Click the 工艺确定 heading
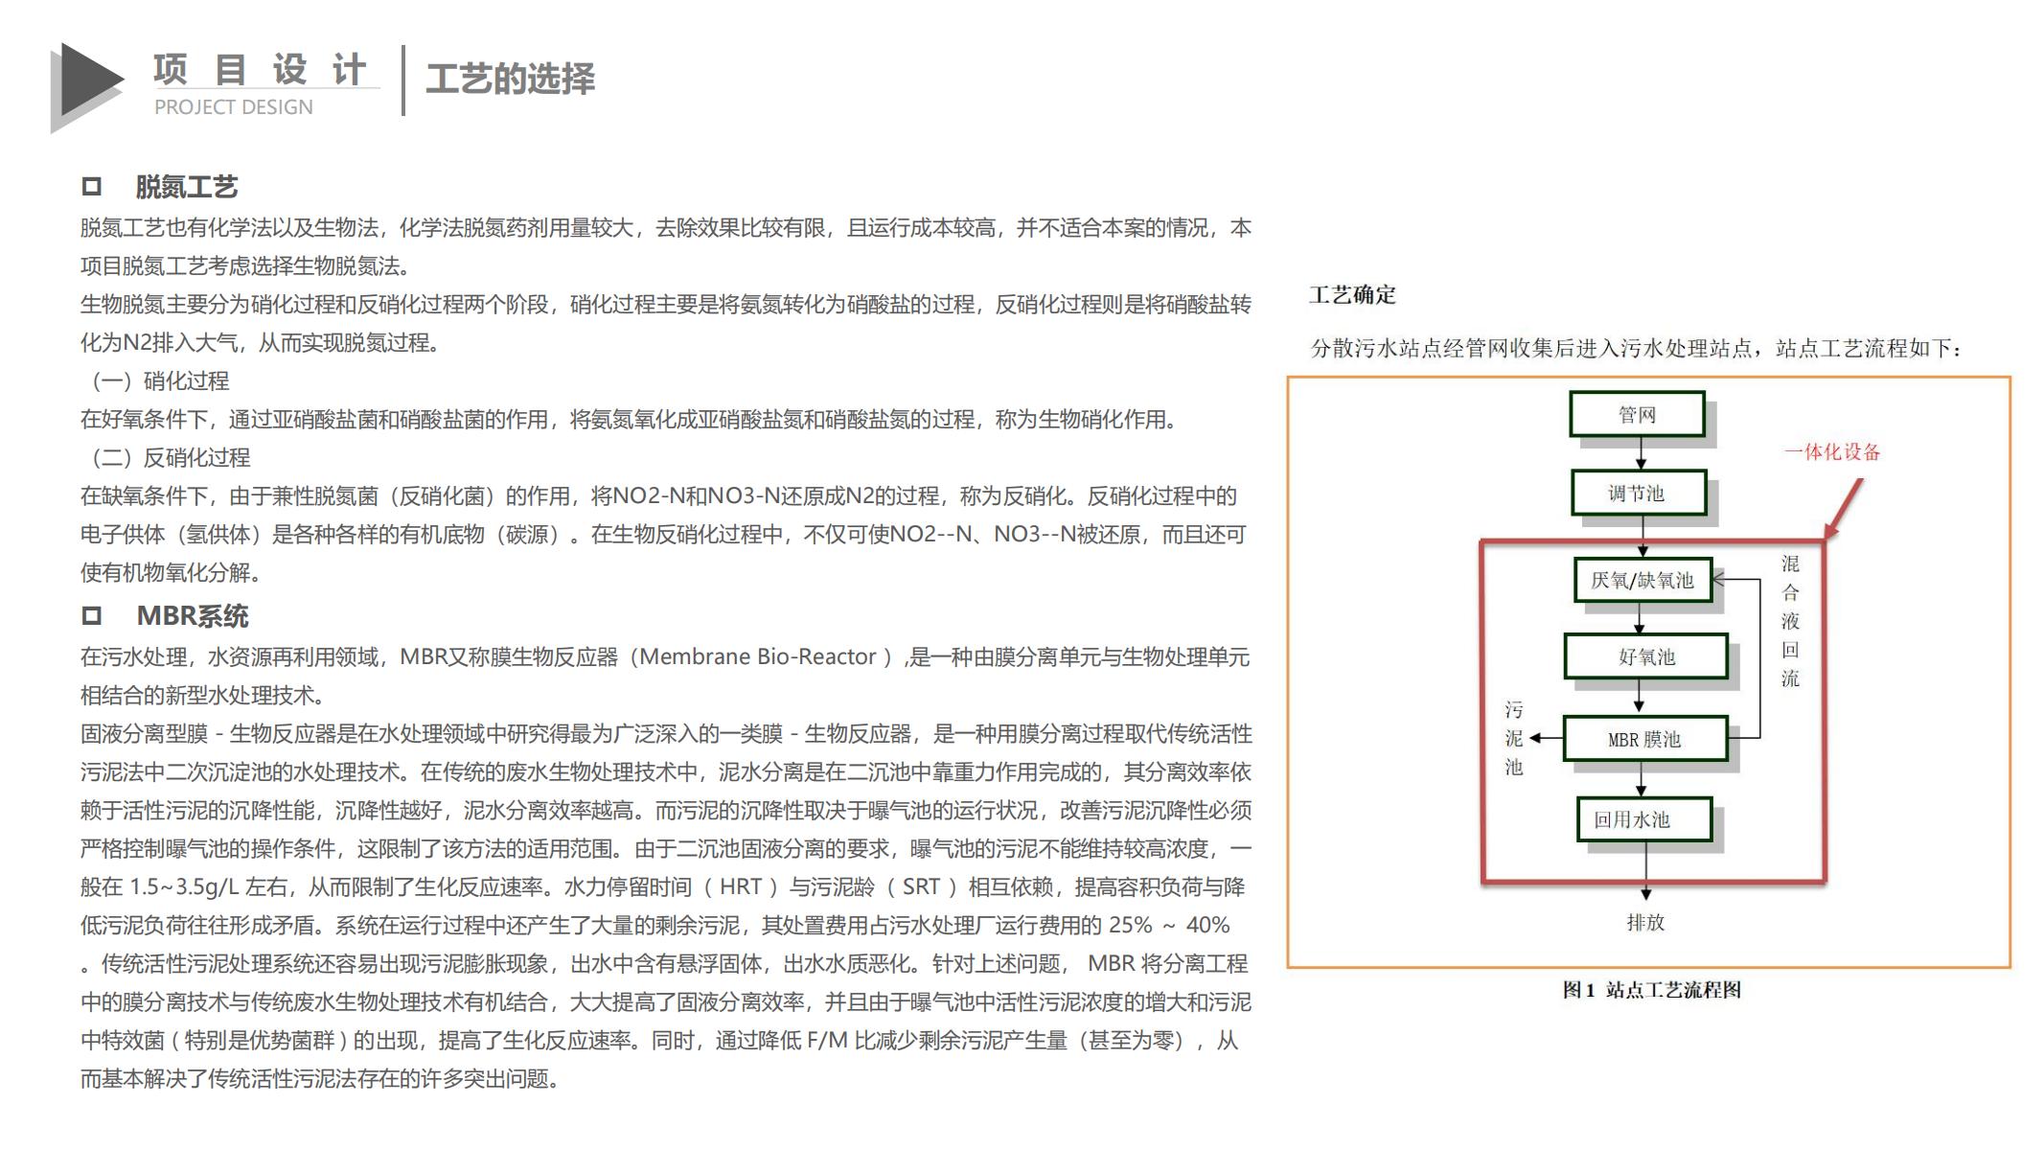 click(1352, 295)
